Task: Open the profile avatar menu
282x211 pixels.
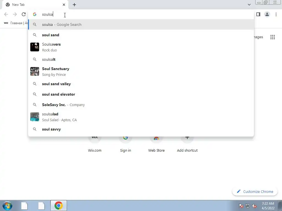Action: [x=267, y=14]
